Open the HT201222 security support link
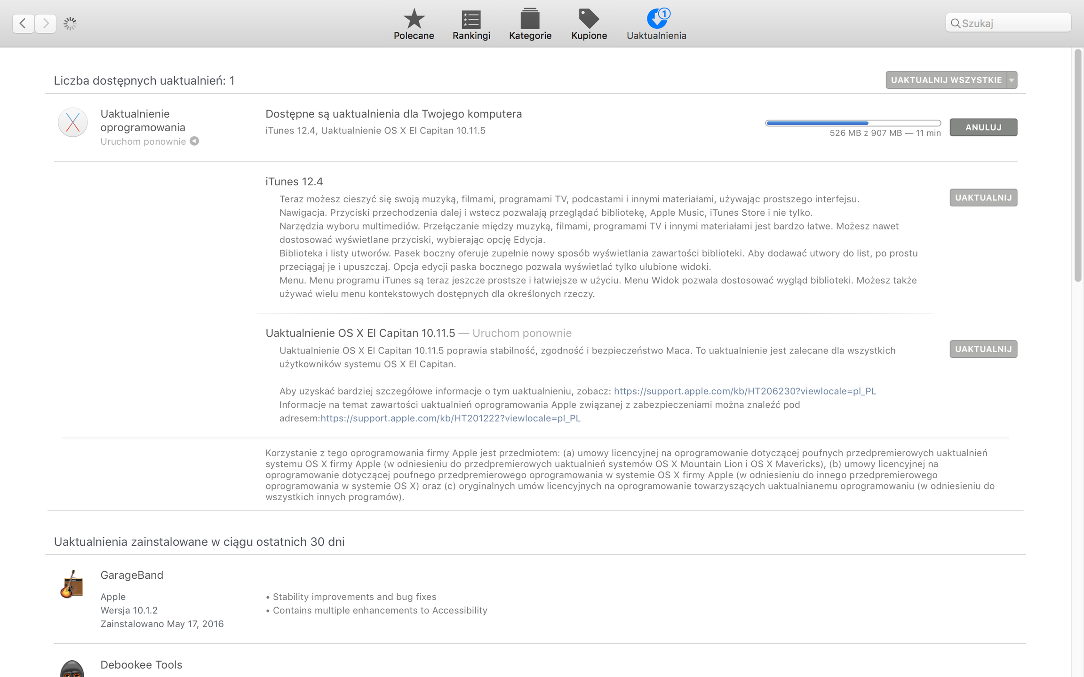 pyautogui.click(x=450, y=418)
